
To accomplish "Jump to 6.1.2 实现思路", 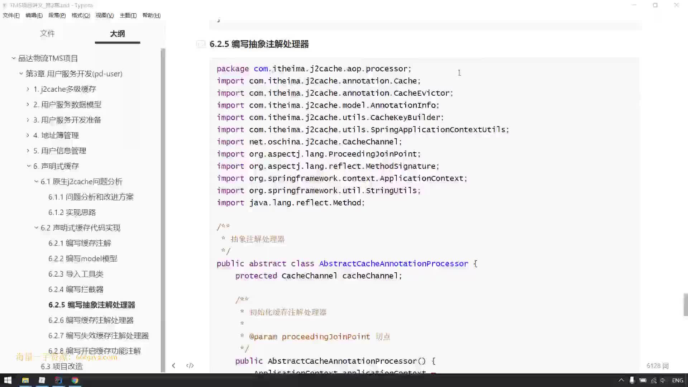I will click(x=72, y=212).
